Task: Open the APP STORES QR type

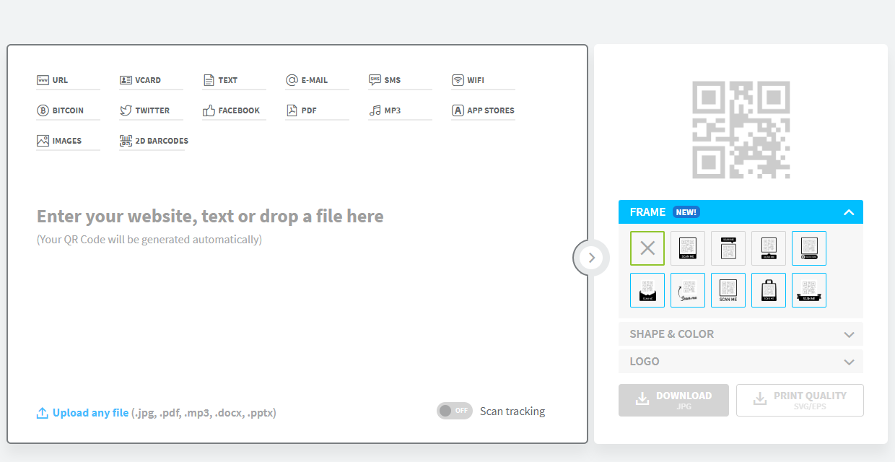Action: click(x=483, y=110)
